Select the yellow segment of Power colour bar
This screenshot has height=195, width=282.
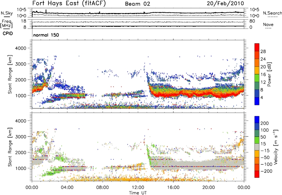click(x=257, y=70)
